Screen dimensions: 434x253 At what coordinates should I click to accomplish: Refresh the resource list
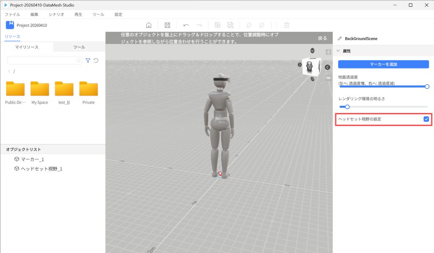pyautogui.click(x=96, y=60)
